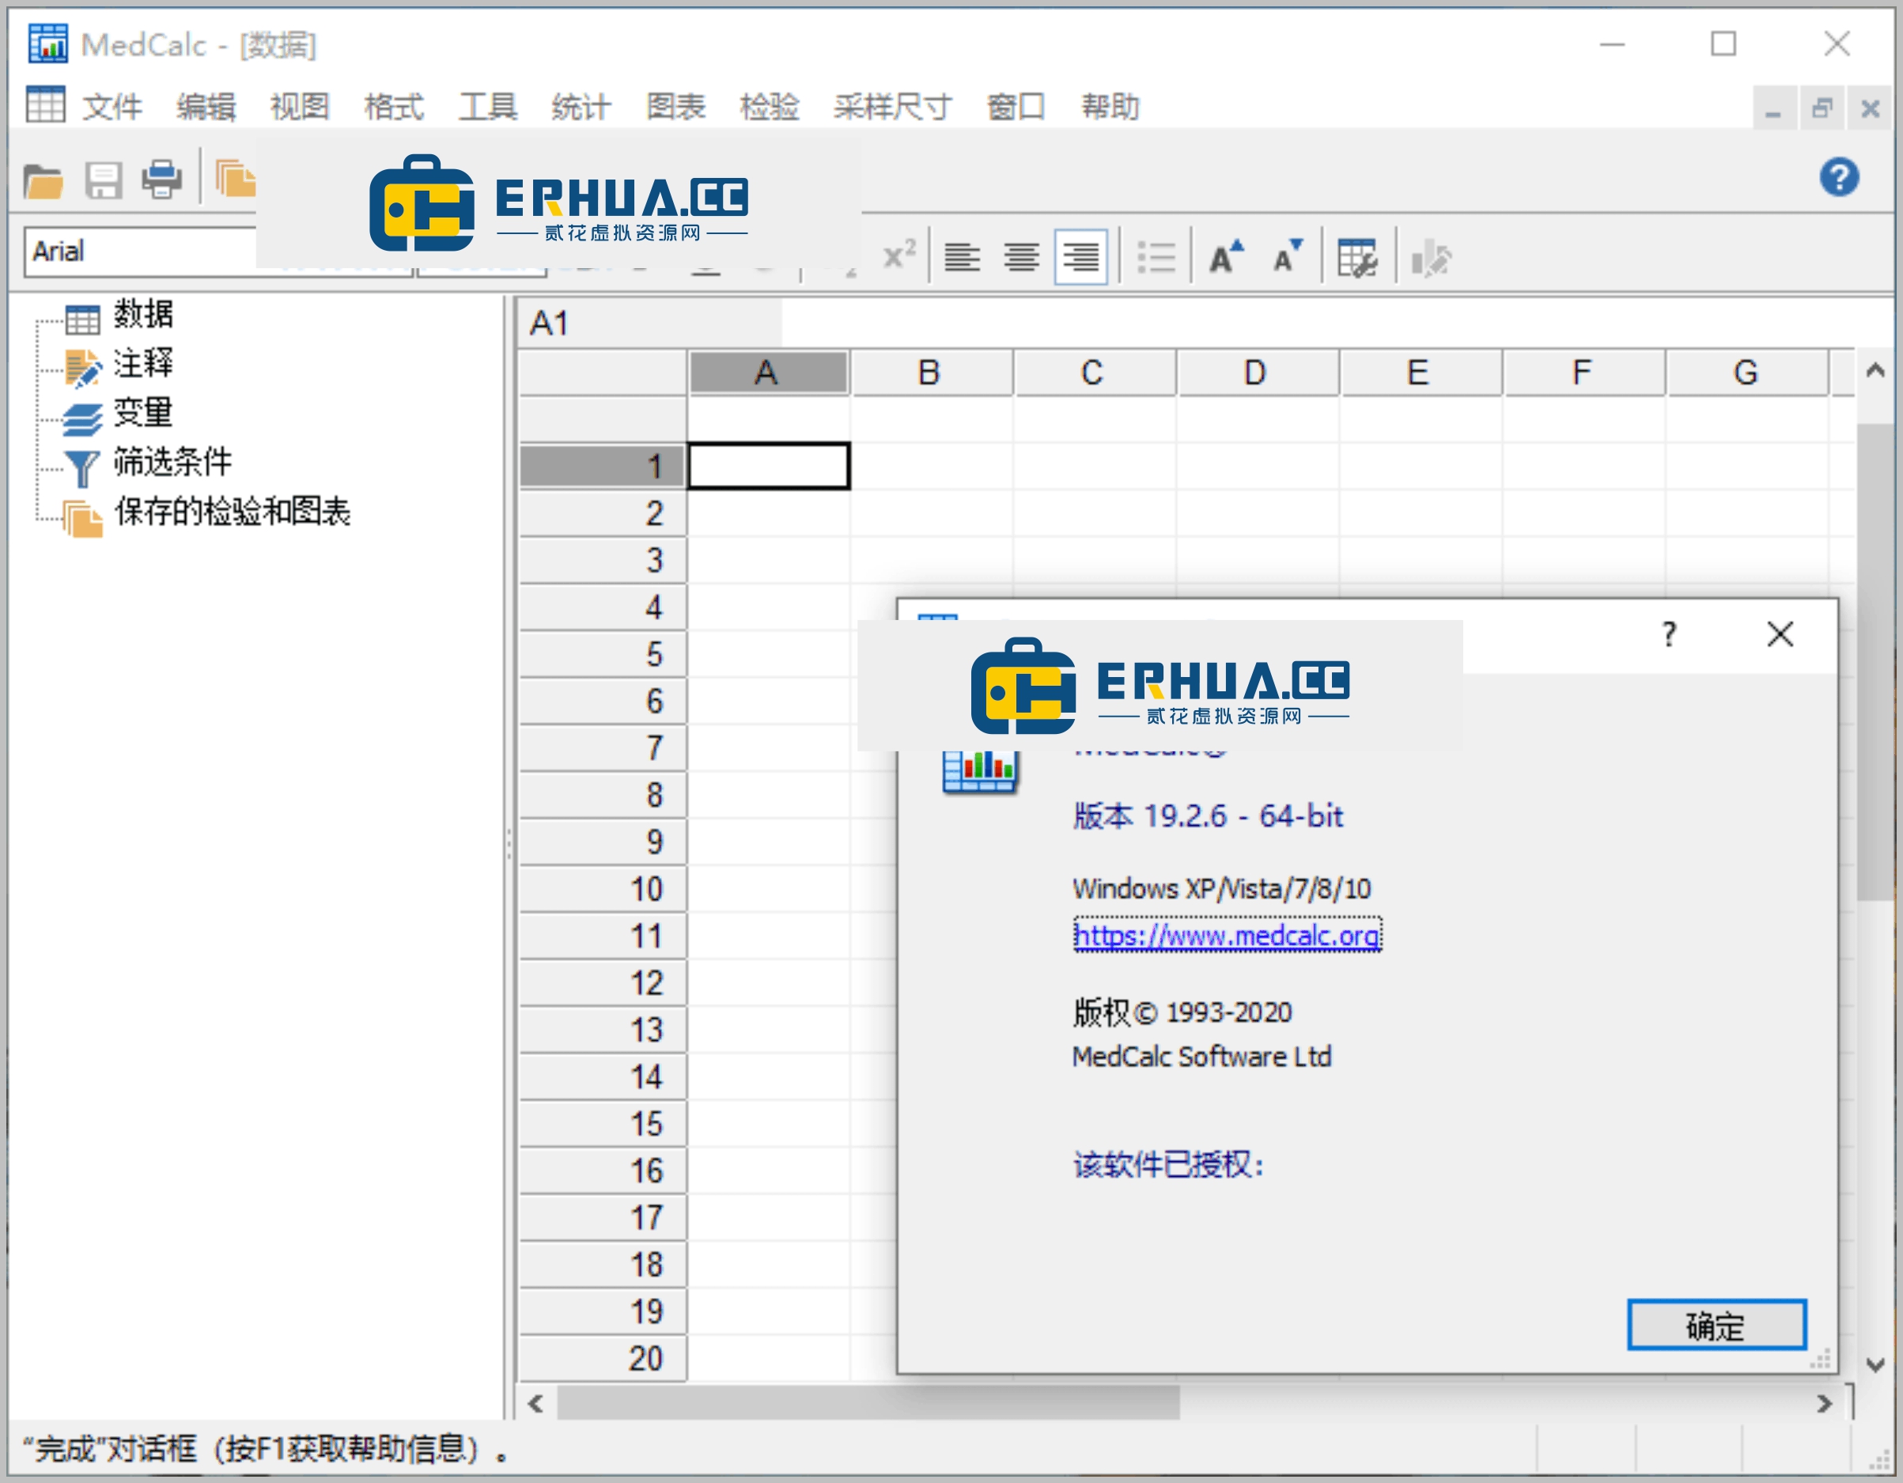Viewport: 1903px width, 1483px height.
Task: Save data with the floppy disk icon
Action: (103, 180)
